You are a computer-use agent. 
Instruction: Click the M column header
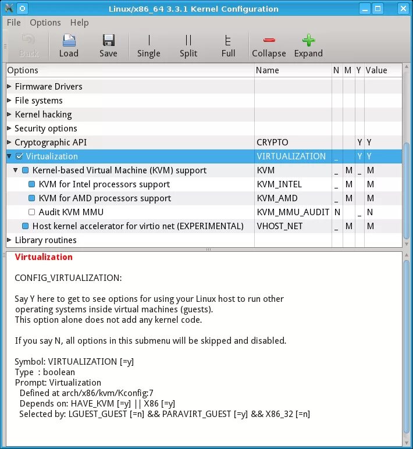click(348, 70)
